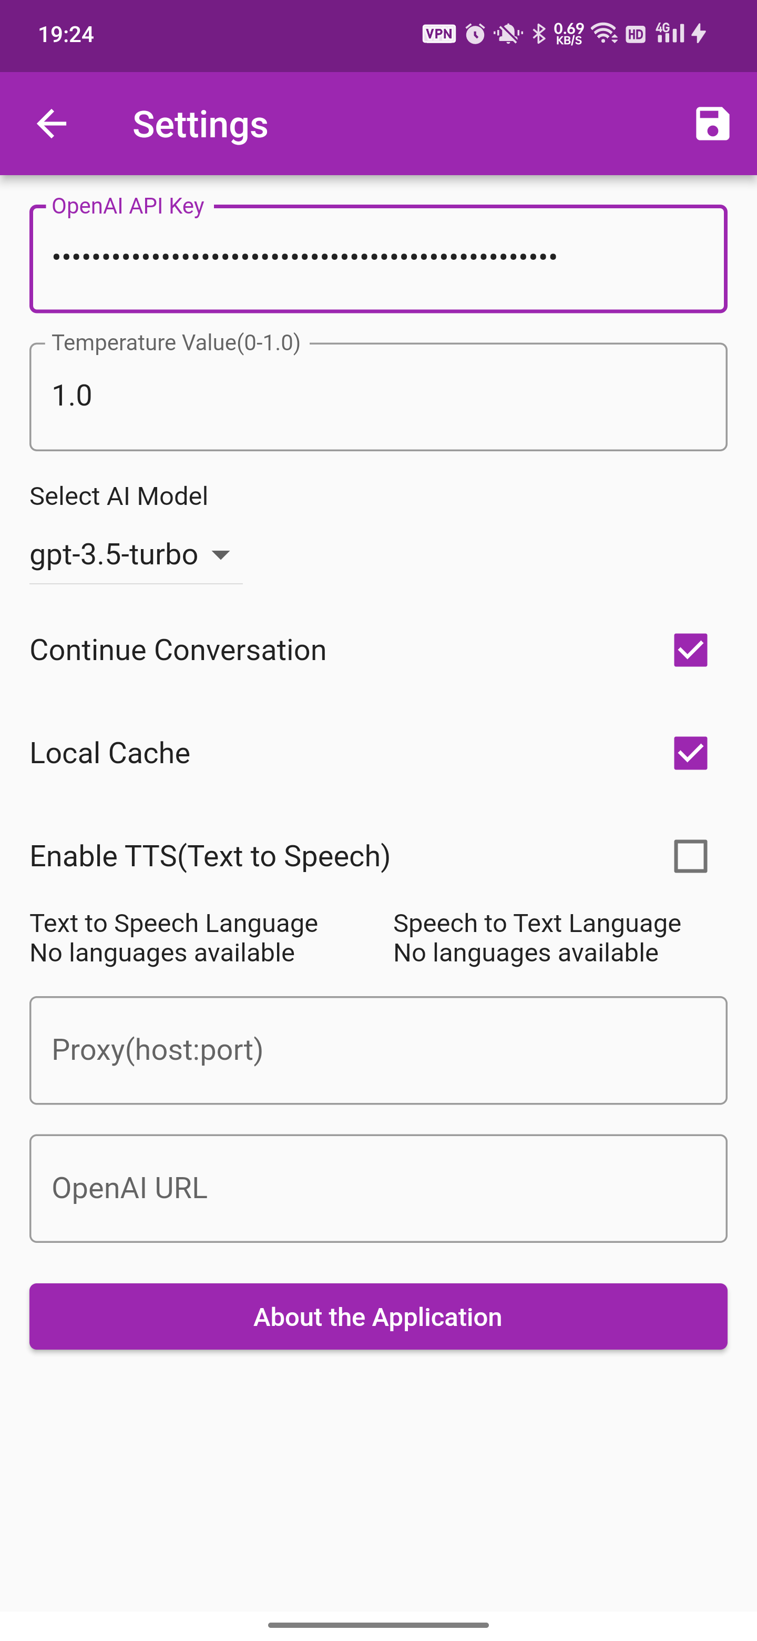The width and height of the screenshot is (757, 1641).
Task: Tap the alarm clock status icon
Action: coord(475,34)
